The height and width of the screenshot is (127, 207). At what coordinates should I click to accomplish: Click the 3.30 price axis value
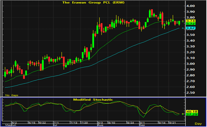tap(190, 46)
